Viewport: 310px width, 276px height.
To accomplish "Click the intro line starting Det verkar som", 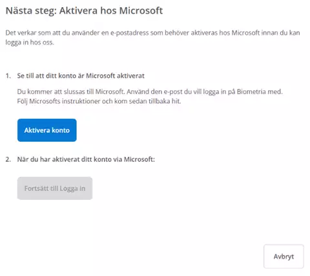I will [x=152, y=33].
